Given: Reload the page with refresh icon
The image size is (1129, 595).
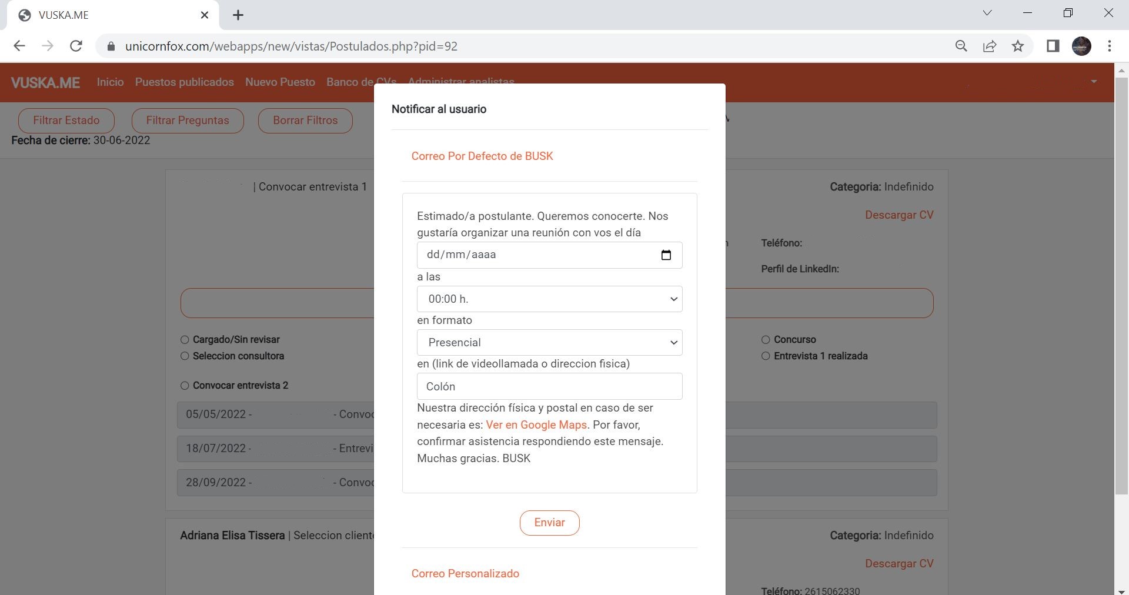Looking at the screenshot, I should click(76, 46).
